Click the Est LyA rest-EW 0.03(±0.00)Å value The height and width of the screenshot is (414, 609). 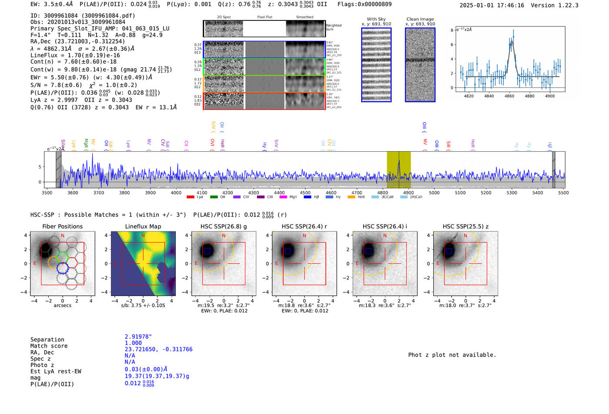(146, 369)
